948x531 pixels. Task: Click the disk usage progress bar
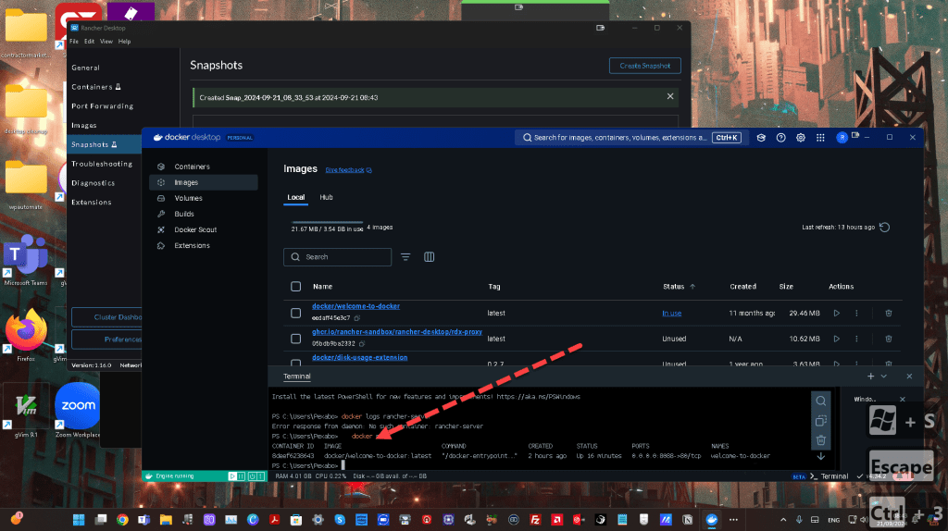[x=327, y=222]
